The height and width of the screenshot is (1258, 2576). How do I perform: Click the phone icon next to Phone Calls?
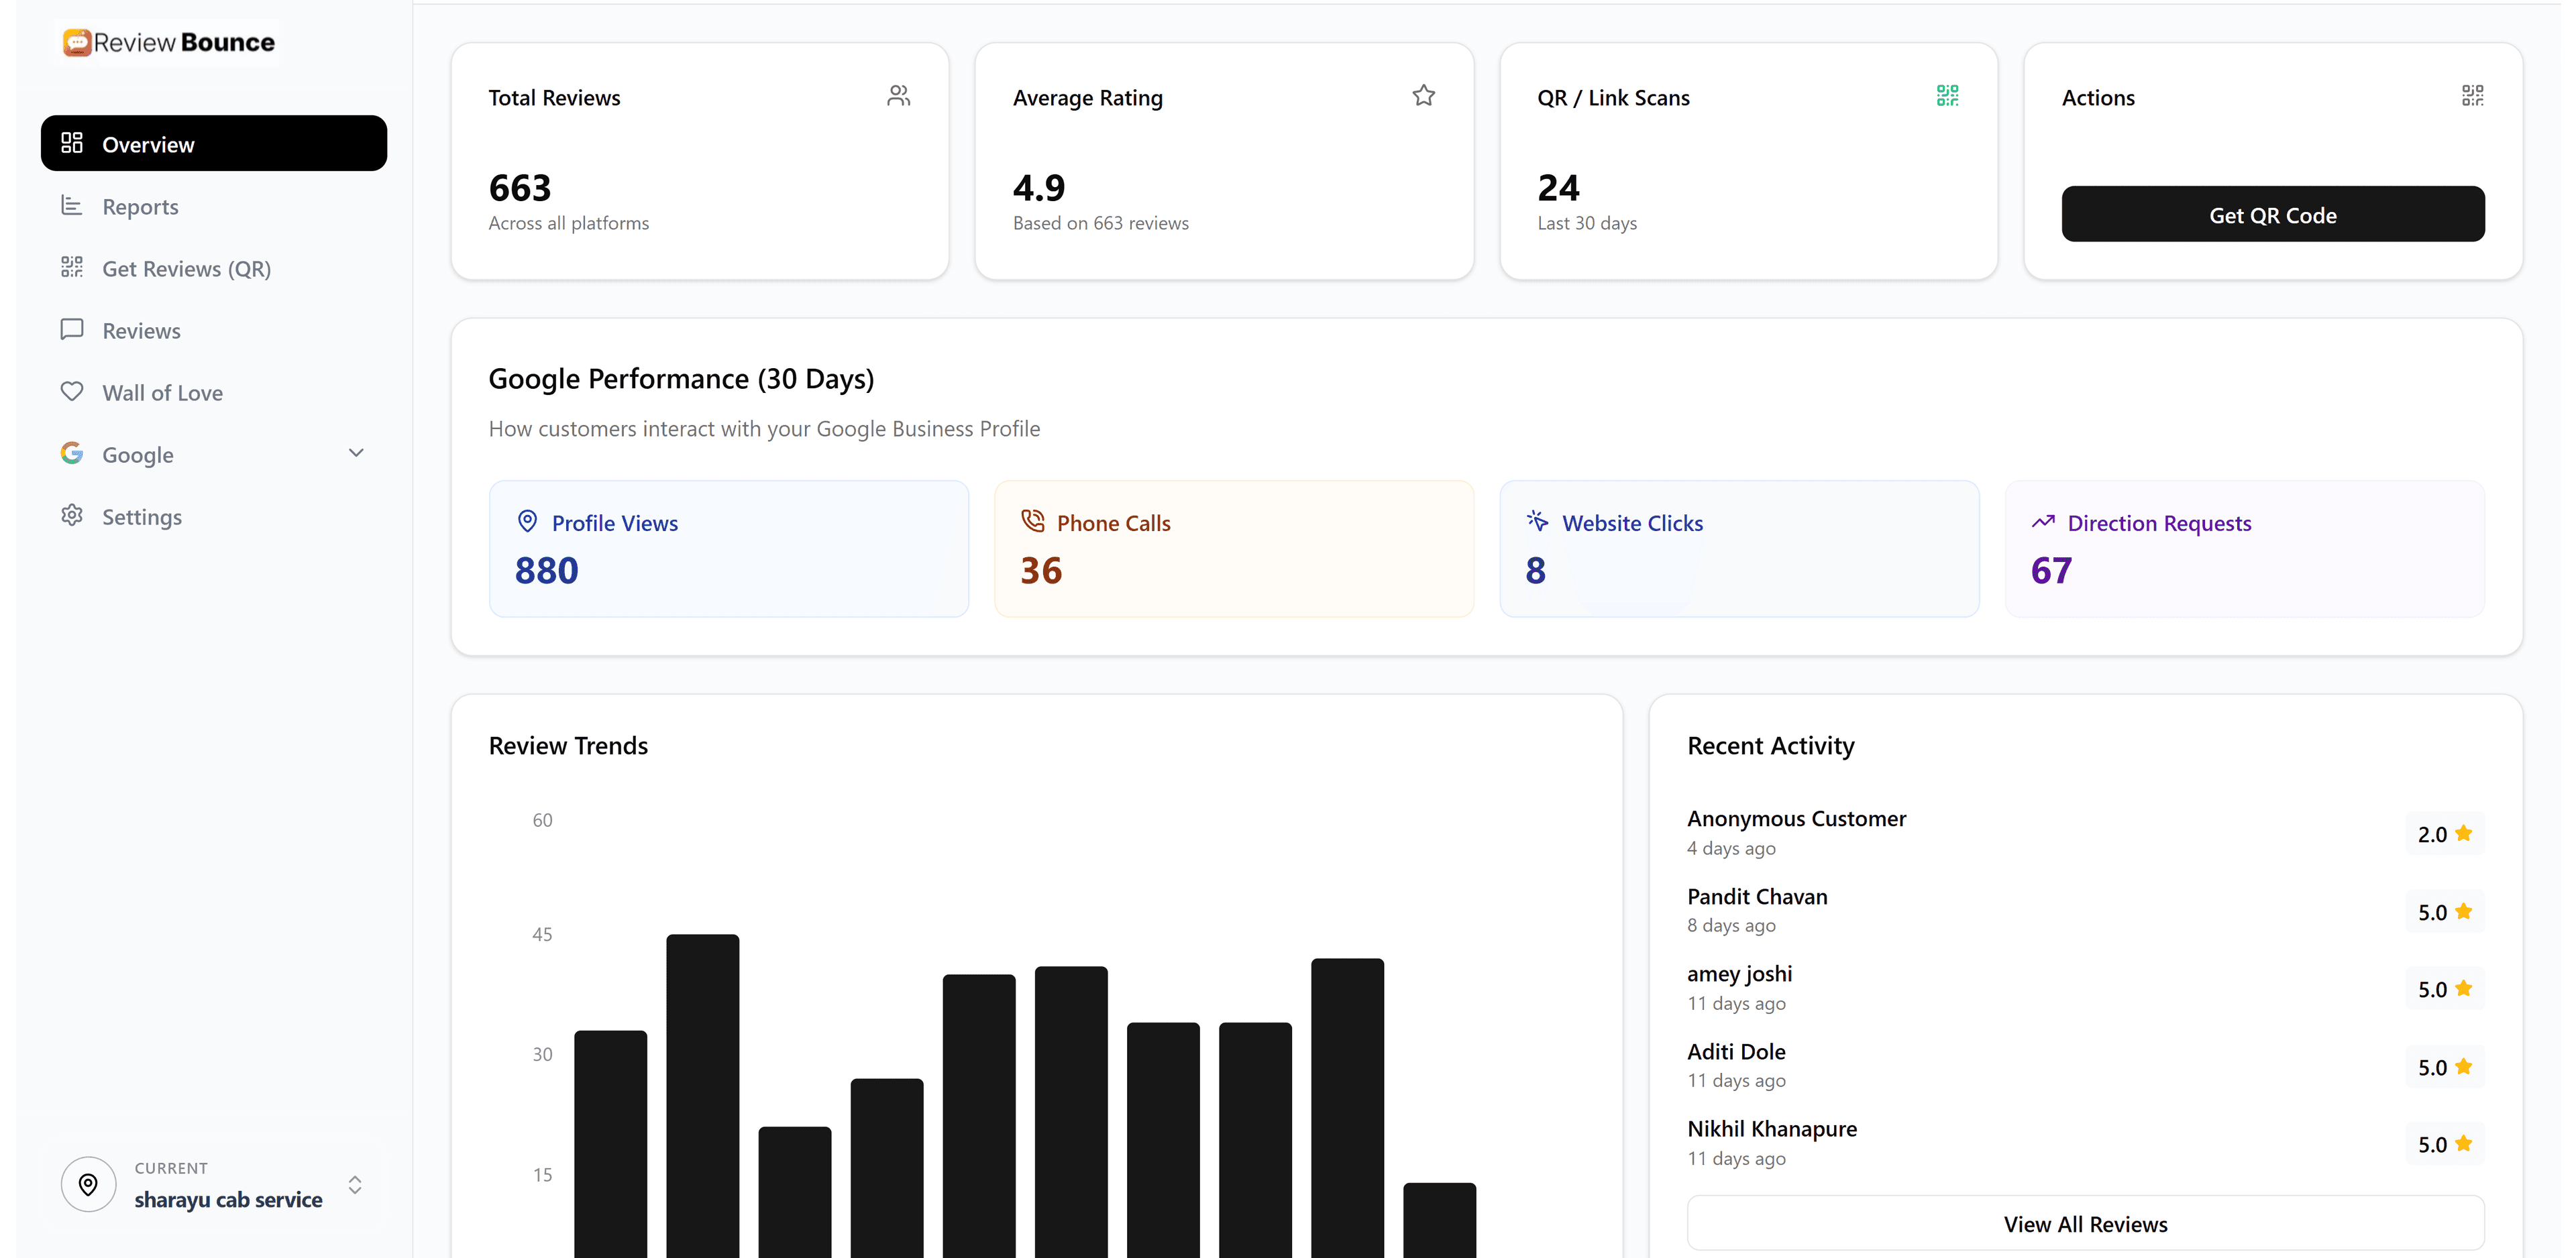click(x=1033, y=521)
